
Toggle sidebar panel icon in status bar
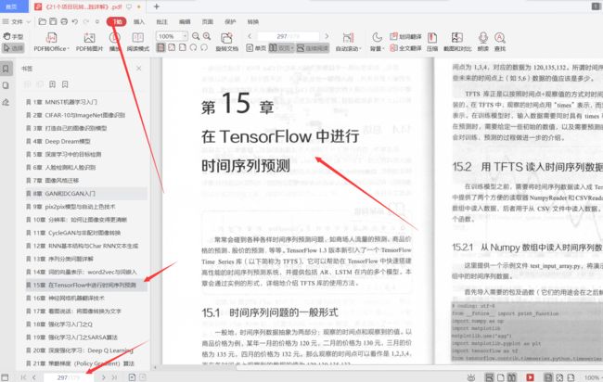[x=5, y=377]
